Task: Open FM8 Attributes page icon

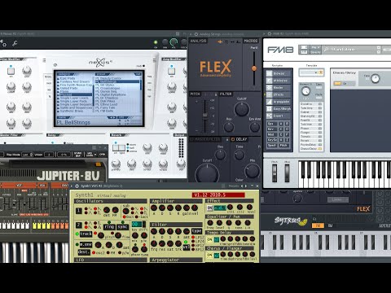Action: click(x=269, y=81)
